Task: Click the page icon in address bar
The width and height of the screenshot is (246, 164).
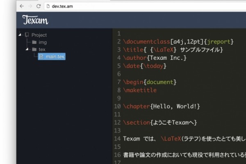Action: (x=48, y=6)
